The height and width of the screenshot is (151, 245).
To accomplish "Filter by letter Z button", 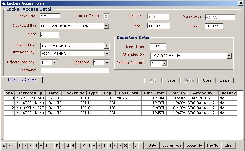I will [136, 146].
